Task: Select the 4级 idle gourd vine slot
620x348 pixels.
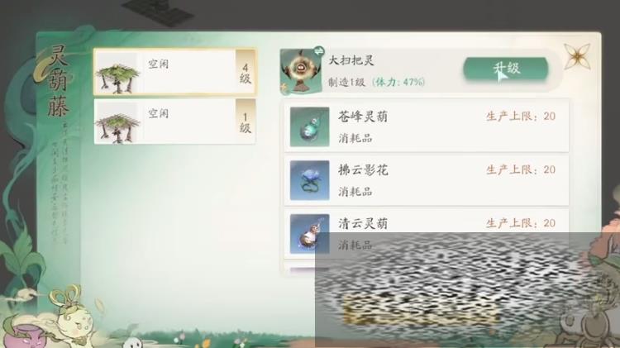Action: [175, 73]
